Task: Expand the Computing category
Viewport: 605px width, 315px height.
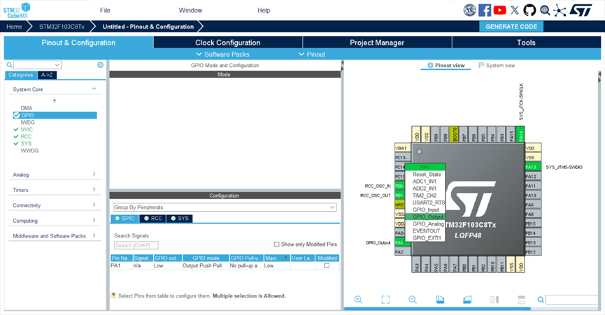Action: [94, 220]
